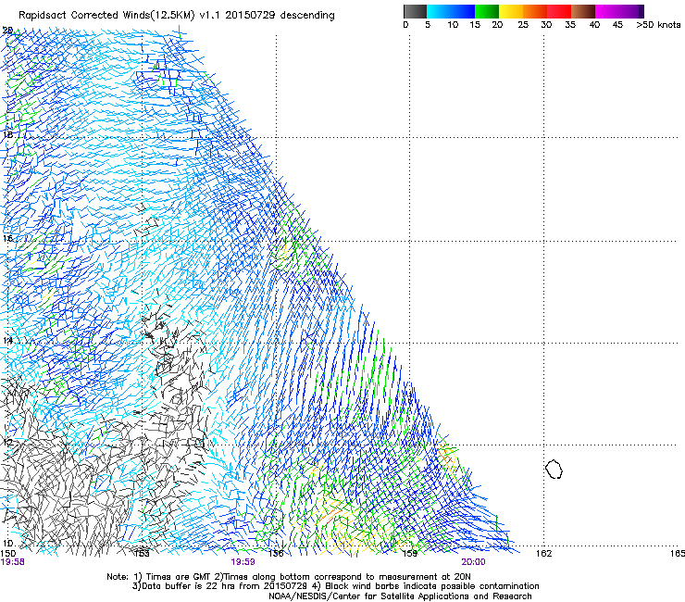
Task: Click the latitude label '16'
Action: [x=7, y=238]
